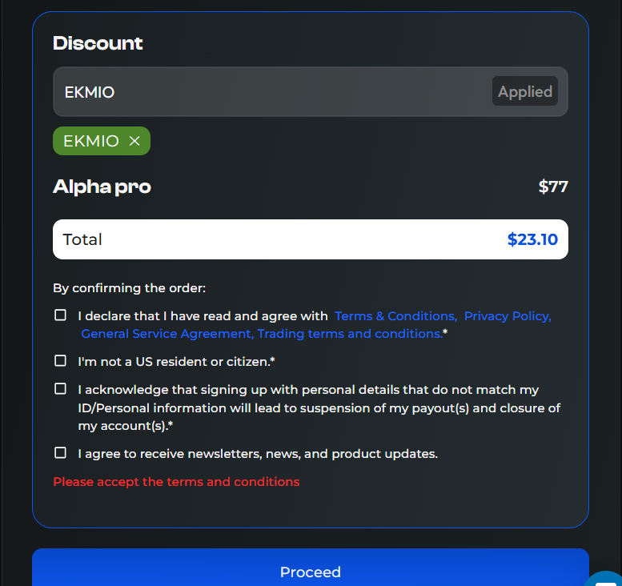This screenshot has height=586, width=622.
Task: Open the chat widget bubble icon
Action: (605, 580)
